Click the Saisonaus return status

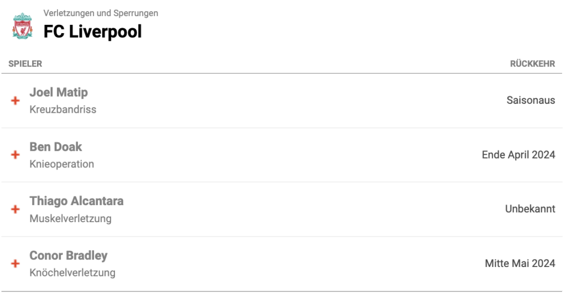(531, 100)
